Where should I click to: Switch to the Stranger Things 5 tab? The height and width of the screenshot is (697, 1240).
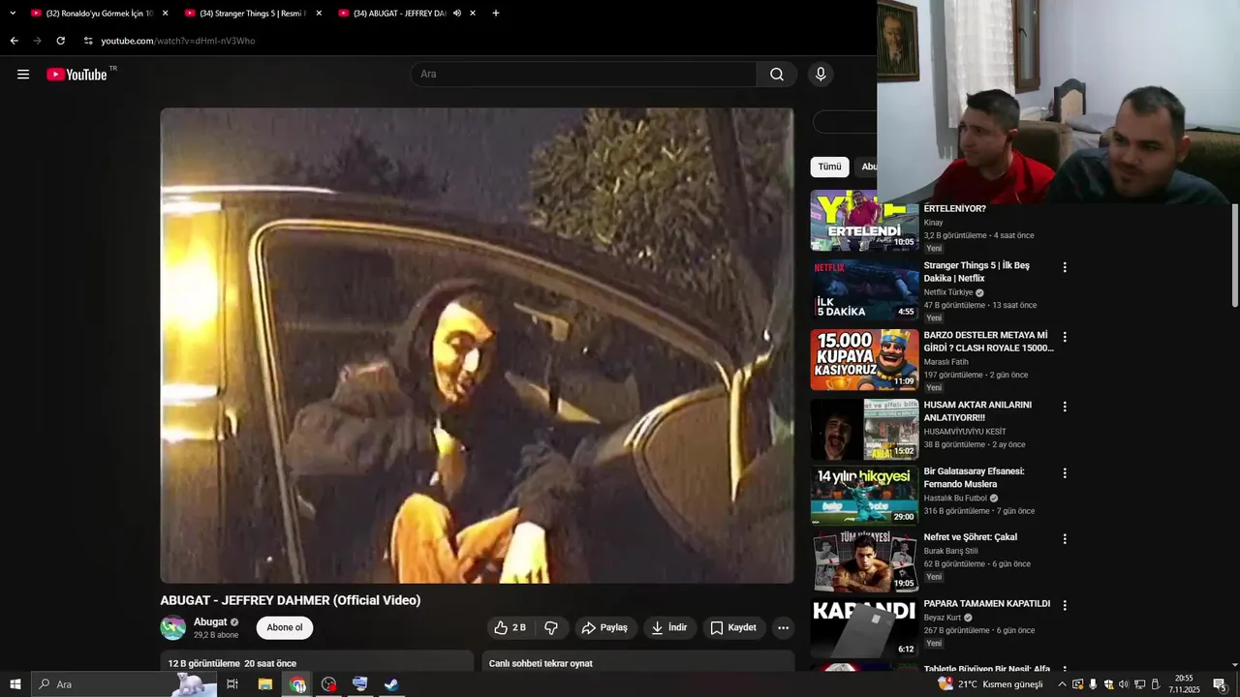(252, 14)
